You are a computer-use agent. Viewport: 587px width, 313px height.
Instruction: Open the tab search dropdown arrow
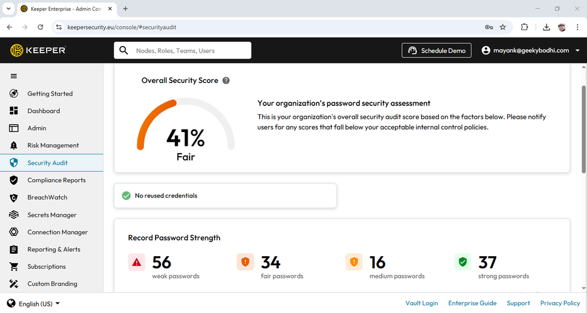[x=8, y=8]
